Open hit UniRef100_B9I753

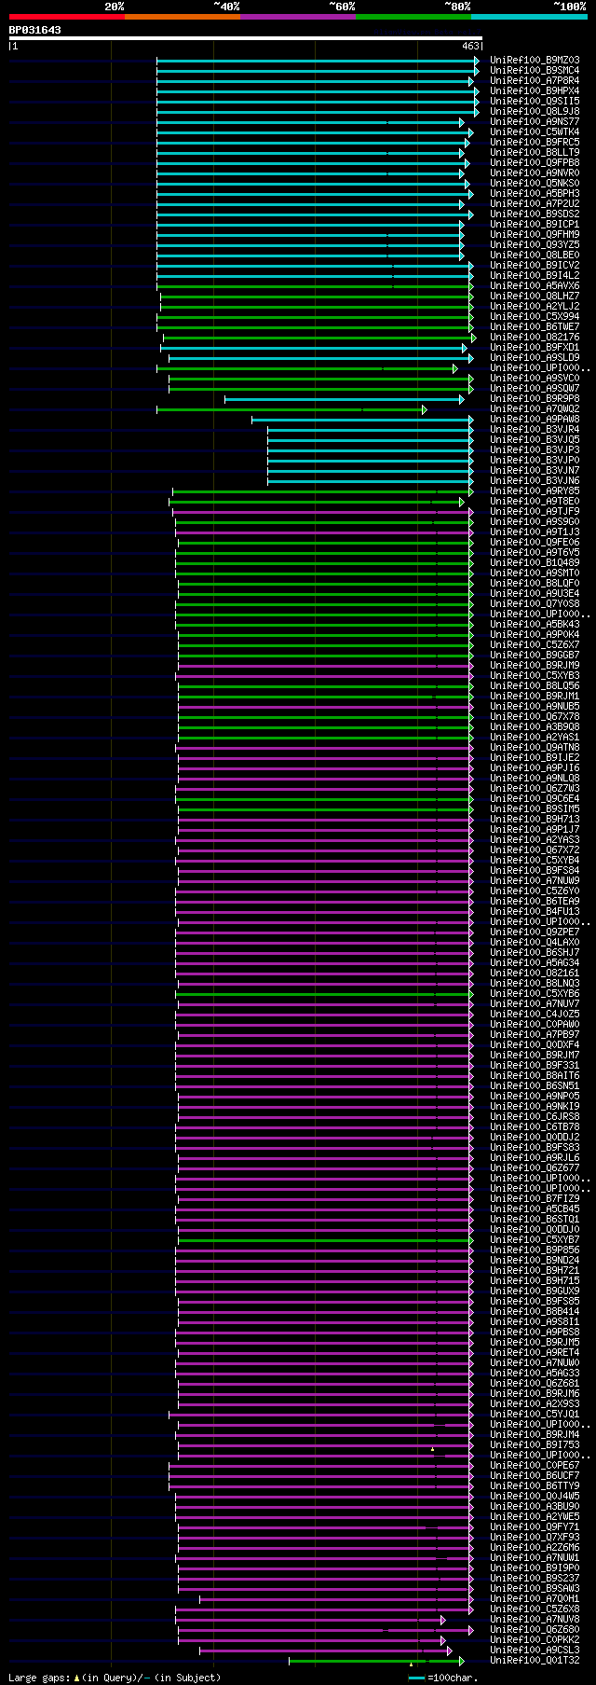535,1444
